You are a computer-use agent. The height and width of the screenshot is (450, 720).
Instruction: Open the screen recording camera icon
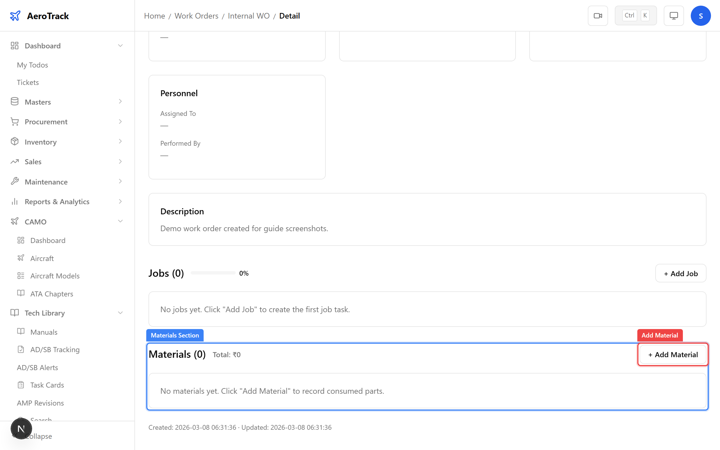click(x=598, y=15)
